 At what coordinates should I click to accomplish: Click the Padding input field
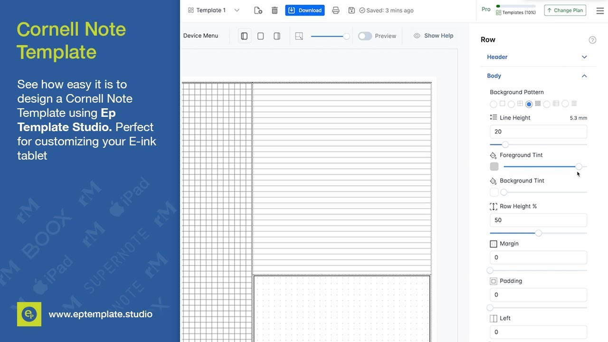tap(538, 295)
